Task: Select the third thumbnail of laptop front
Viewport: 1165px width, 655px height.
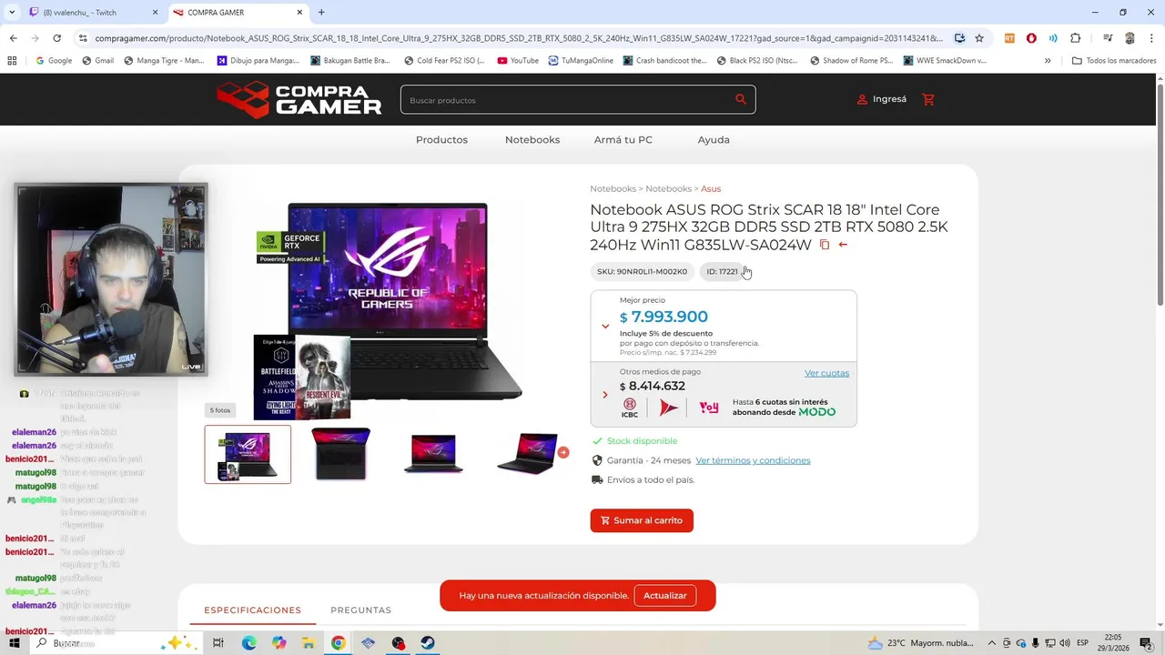Action: coord(433,454)
